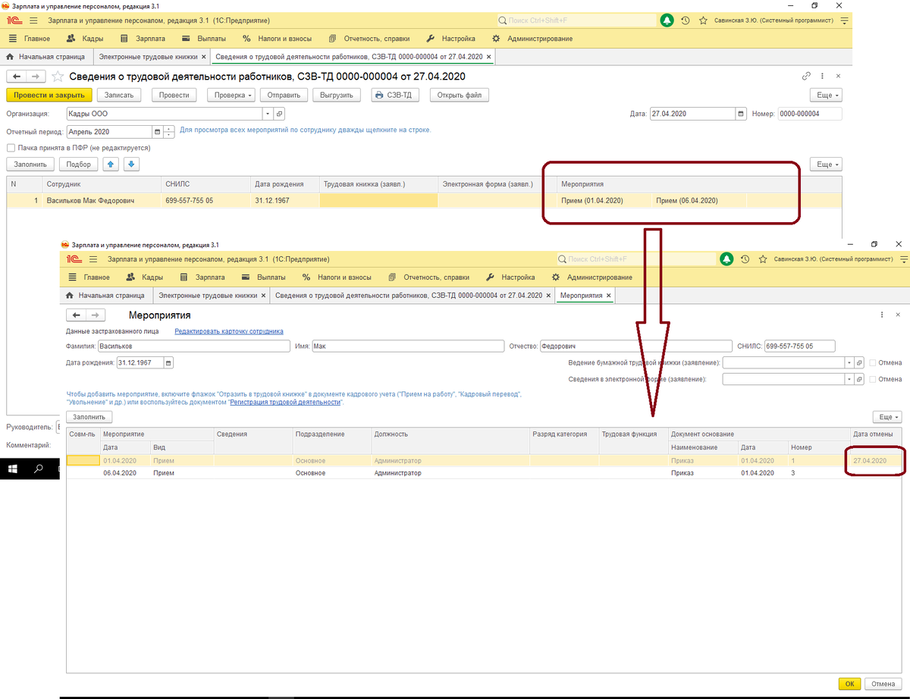Screen dimensions: 910x699
Task: Select Прием (06.04.2020) cell in Мероприятия column
Action: pyautogui.click(x=698, y=201)
